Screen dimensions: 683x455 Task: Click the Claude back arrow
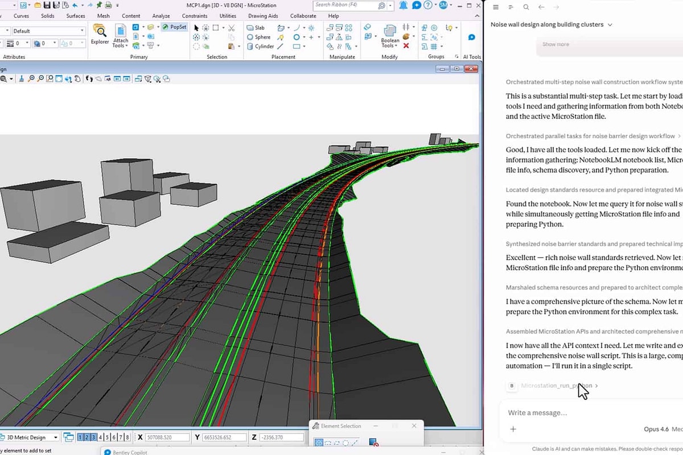(x=541, y=7)
